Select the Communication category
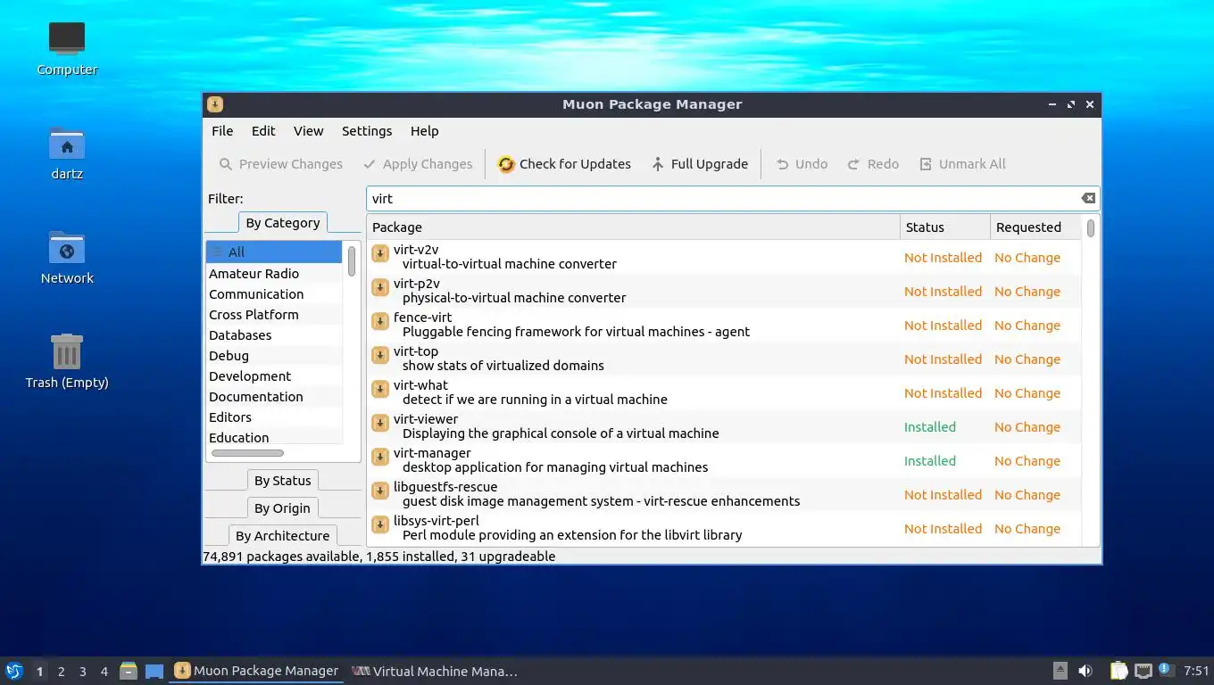This screenshot has height=685, width=1214. click(274, 294)
